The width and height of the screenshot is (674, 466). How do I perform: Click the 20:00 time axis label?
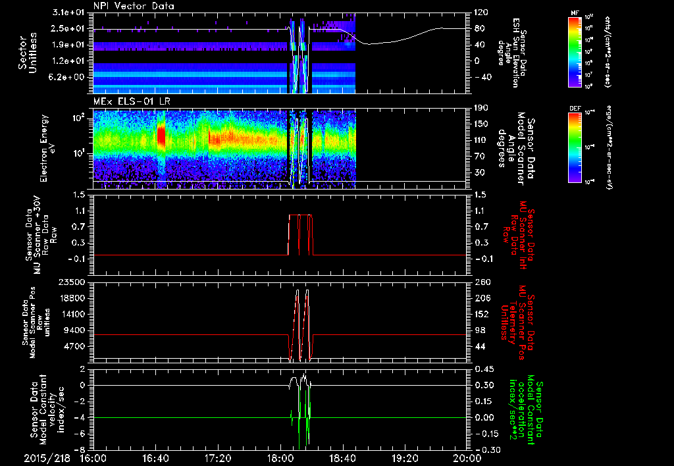[x=467, y=458]
